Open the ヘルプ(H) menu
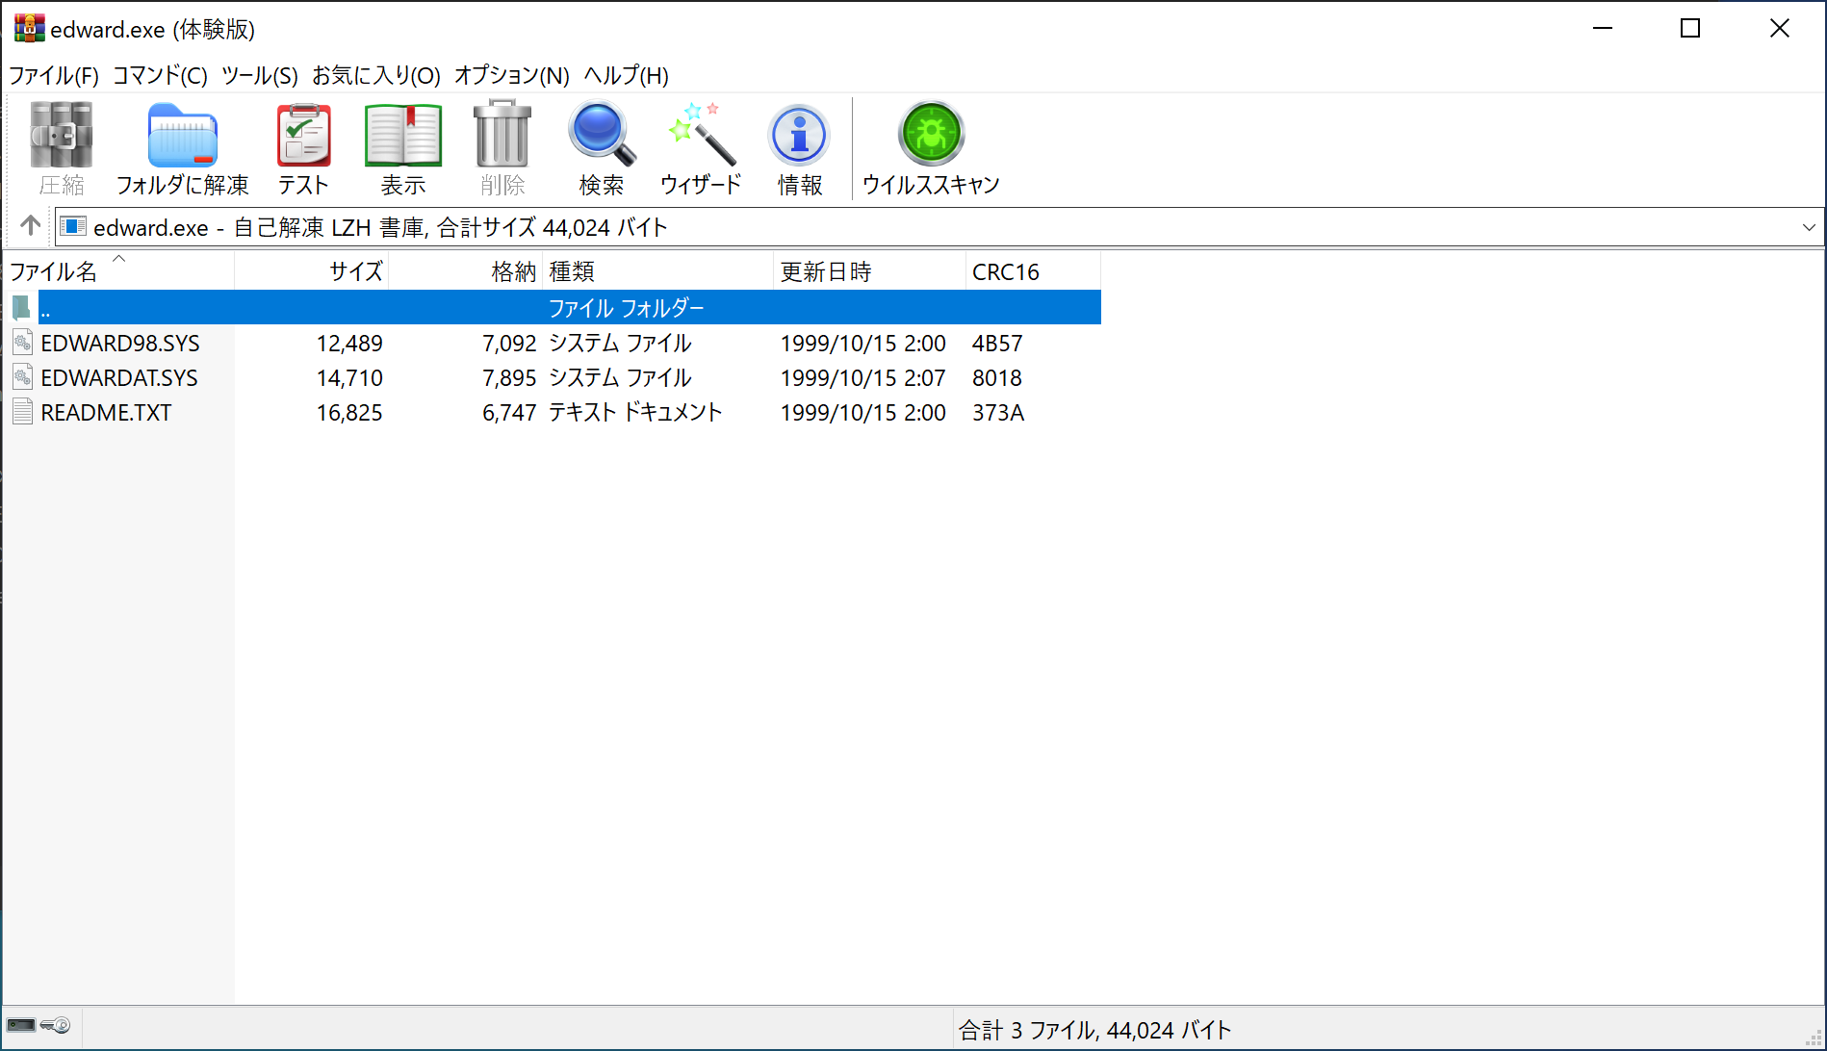1827x1051 pixels. 627,75
